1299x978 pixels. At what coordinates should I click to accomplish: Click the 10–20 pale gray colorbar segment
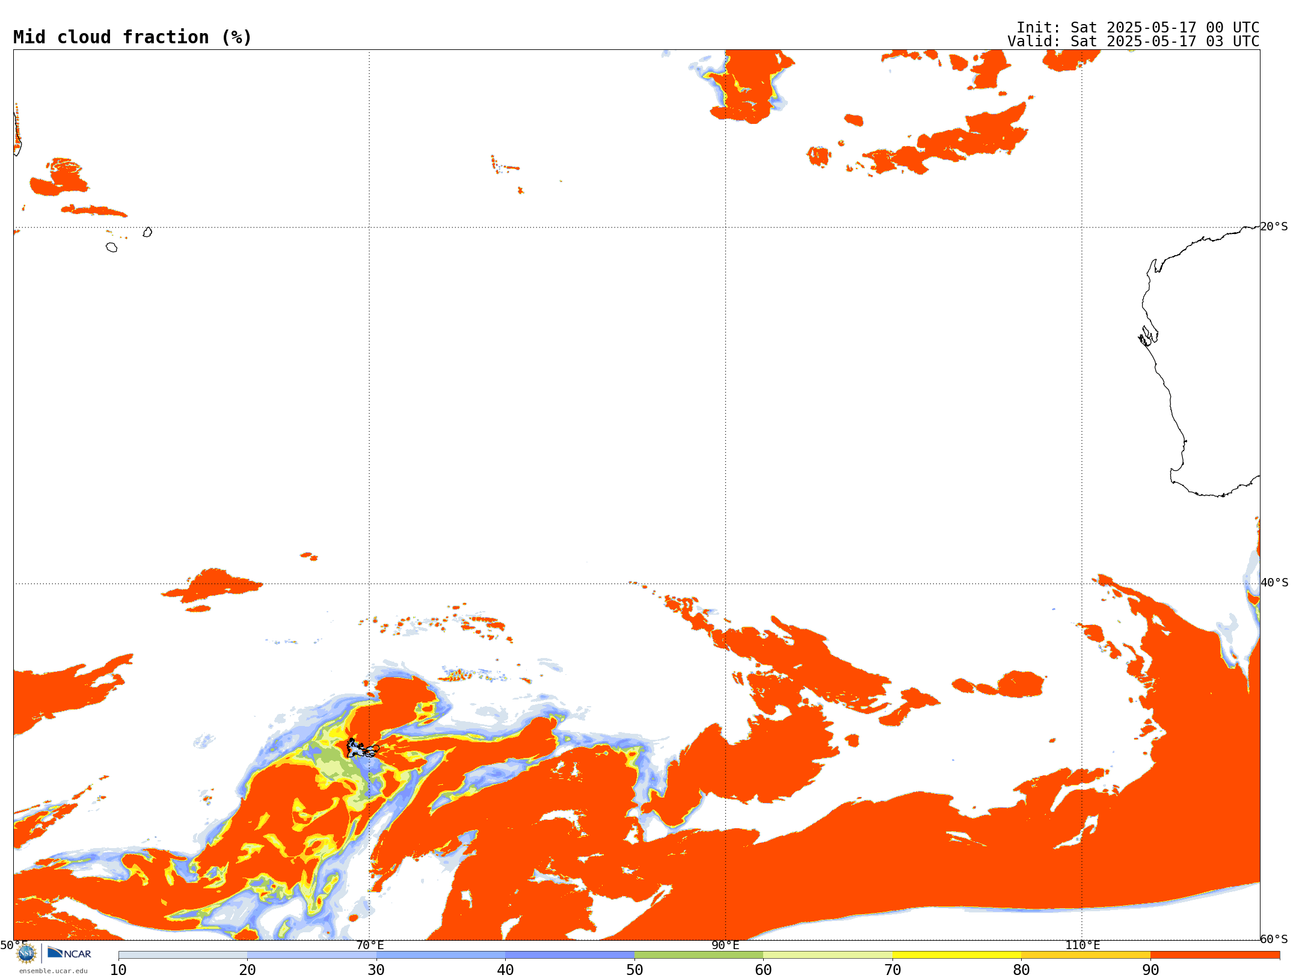click(x=183, y=955)
